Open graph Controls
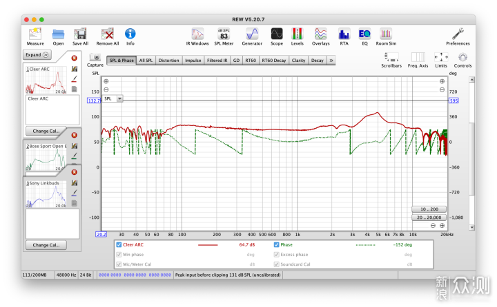Image resolution: width=497 pixels, height=307 pixels. (462, 60)
